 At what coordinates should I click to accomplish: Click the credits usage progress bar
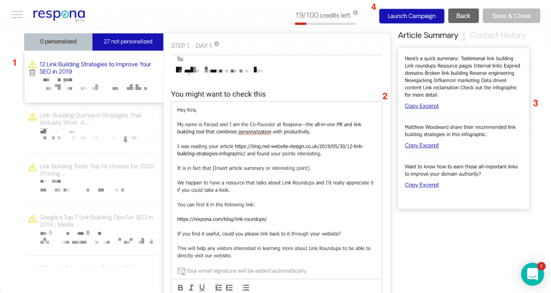click(326, 24)
